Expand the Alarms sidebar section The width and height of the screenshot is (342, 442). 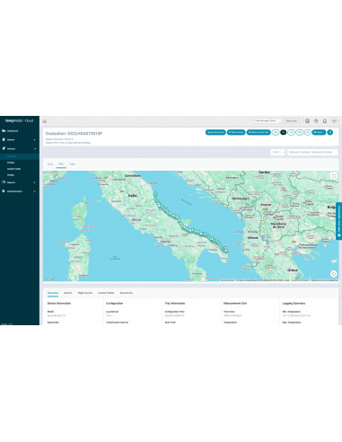click(x=20, y=139)
